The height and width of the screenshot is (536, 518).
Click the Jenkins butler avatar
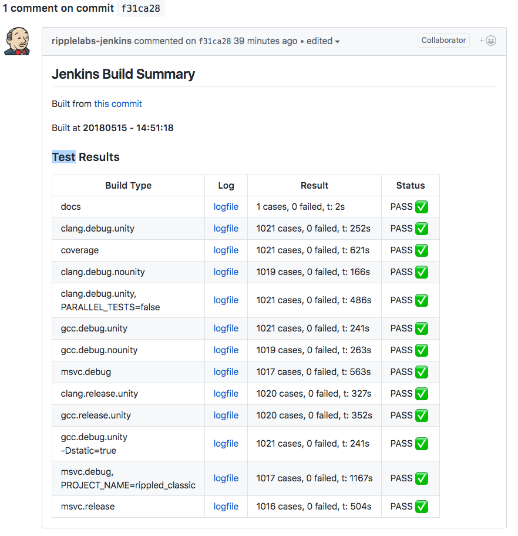pos(17,41)
